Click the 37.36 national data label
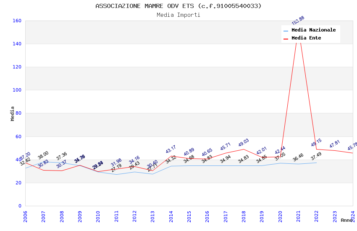This screenshot has height=231, width=357. 61,156
